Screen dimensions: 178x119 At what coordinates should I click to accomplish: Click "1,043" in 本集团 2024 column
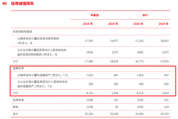pos(115,93)
